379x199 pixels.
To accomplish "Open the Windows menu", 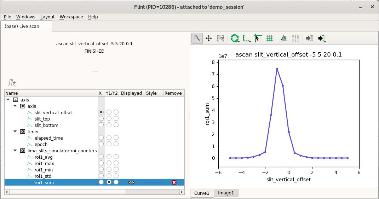I will [x=25, y=17].
